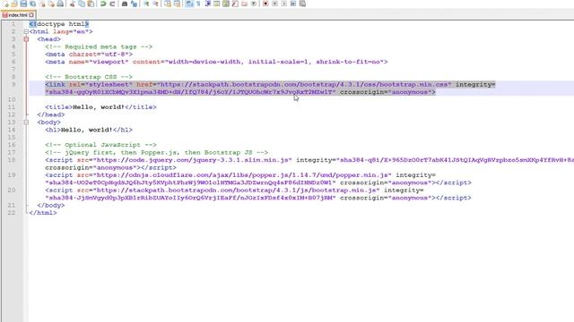The height and width of the screenshot is (322, 574).
Task: Open the Replace dialog icon
Action: coord(134,4)
